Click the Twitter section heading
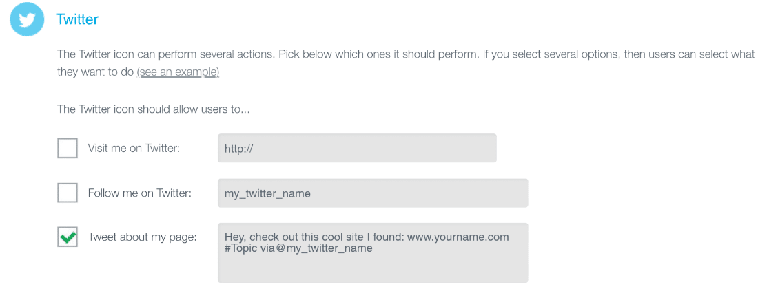The image size is (769, 291). [x=77, y=19]
